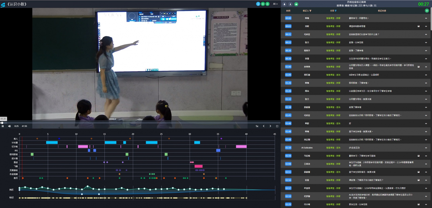Enter fullscreen mode for the video
Viewport: 432px width, 208px height.
[x=277, y=126]
